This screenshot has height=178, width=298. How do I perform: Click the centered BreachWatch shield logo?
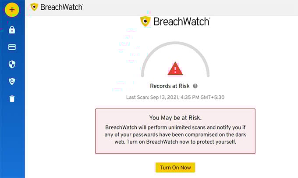[x=145, y=22]
